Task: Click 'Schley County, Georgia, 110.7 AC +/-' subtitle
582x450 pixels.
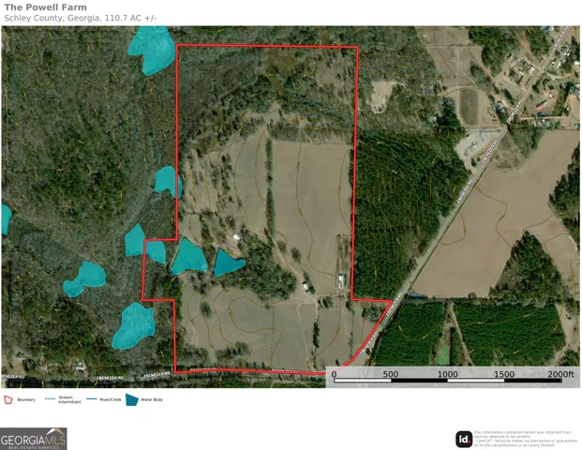Action: click(x=81, y=18)
